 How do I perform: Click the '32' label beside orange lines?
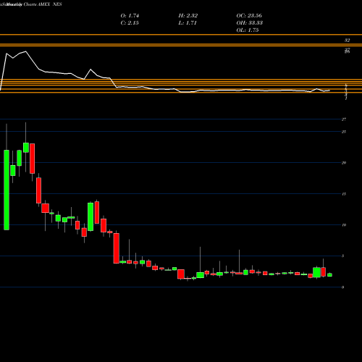click(347, 41)
